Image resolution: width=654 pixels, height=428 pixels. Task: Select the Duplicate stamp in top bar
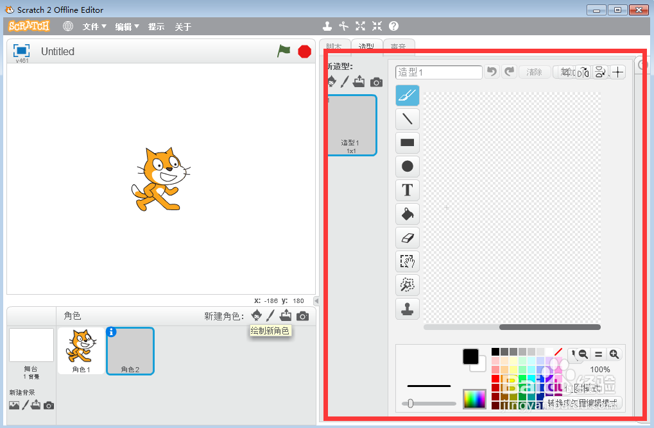coord(327,26)
